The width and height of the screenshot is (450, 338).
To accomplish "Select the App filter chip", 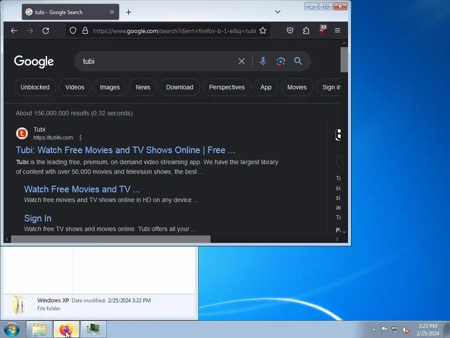I will coord(266,88).
